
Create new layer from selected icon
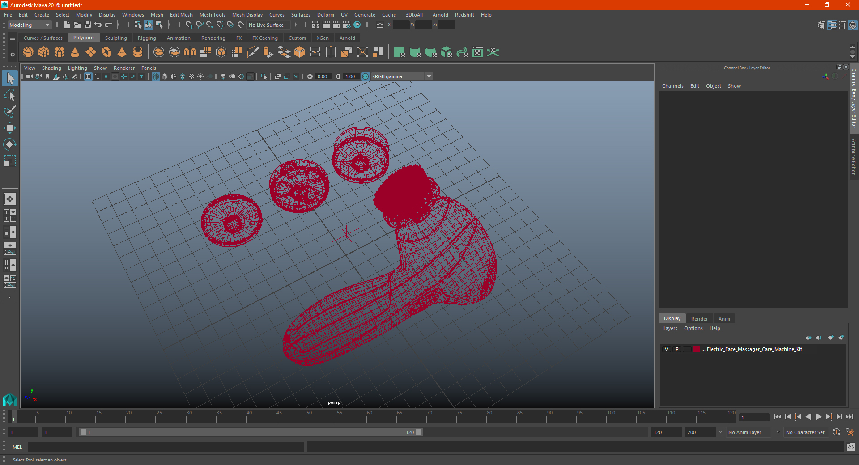pyautogui.click(x=841, y=338)
